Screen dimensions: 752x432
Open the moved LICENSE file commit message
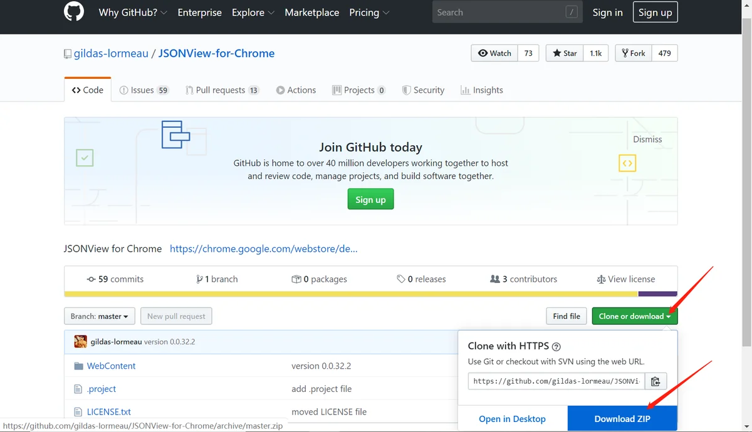coord(329,412)
